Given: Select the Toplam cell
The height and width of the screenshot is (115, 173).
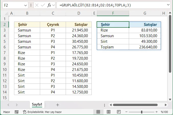Looking at the screenshot, I should [113, 47].
